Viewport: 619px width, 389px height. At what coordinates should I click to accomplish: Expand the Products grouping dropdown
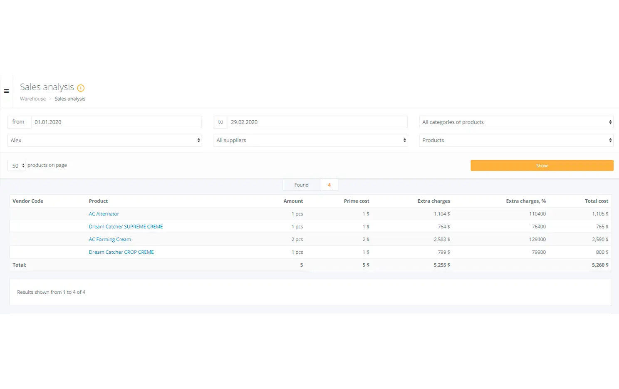point(516,140)
